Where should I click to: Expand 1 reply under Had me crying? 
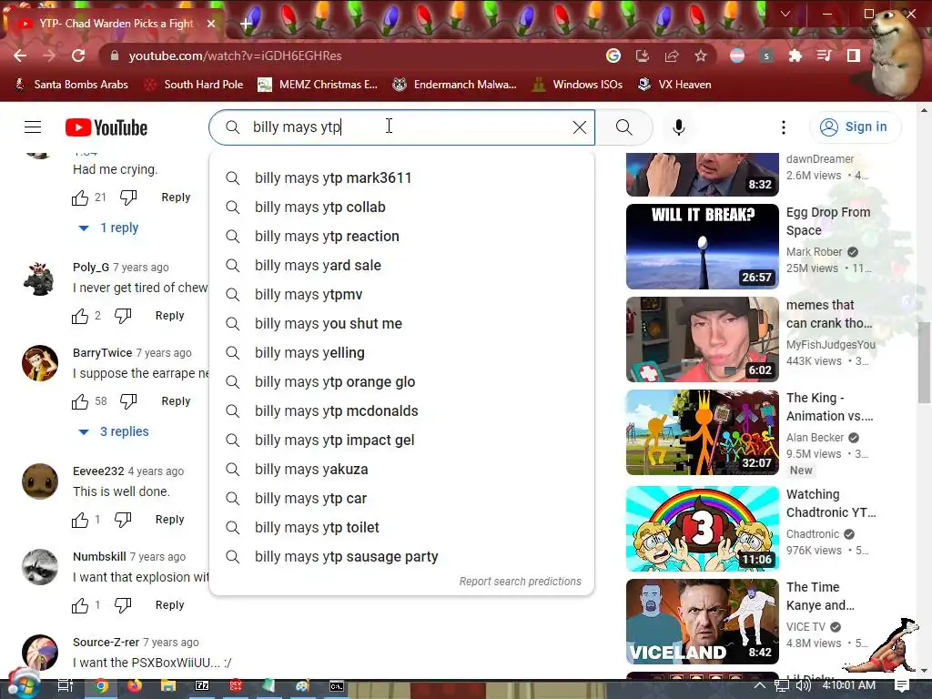click(108, 228)
